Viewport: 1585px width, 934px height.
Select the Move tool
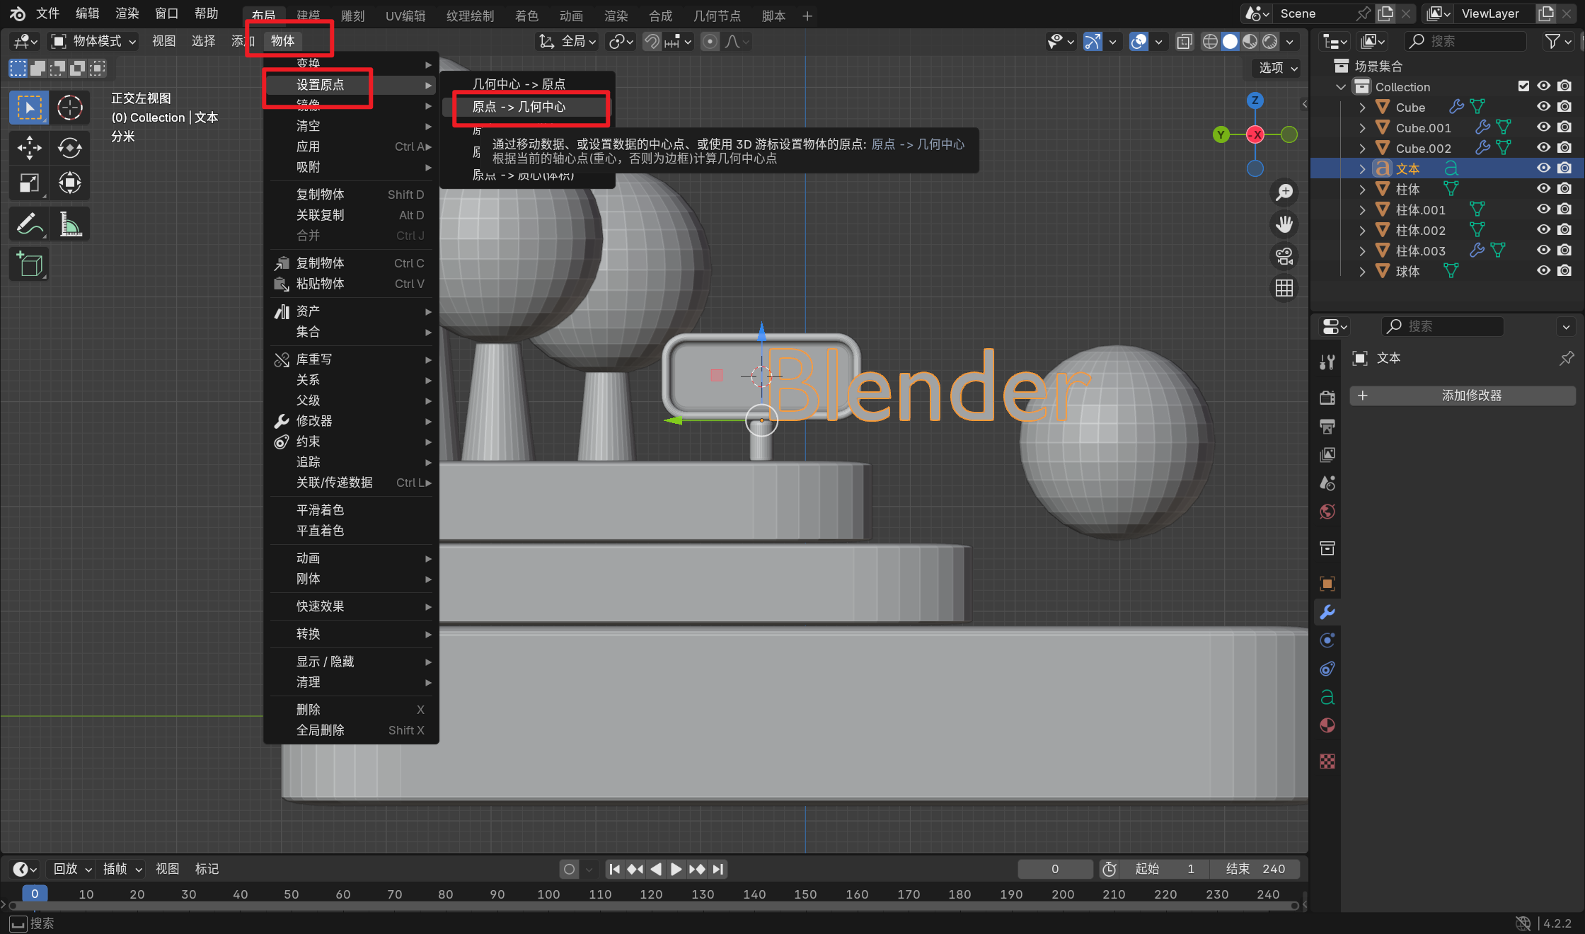[x=29, y=147]
